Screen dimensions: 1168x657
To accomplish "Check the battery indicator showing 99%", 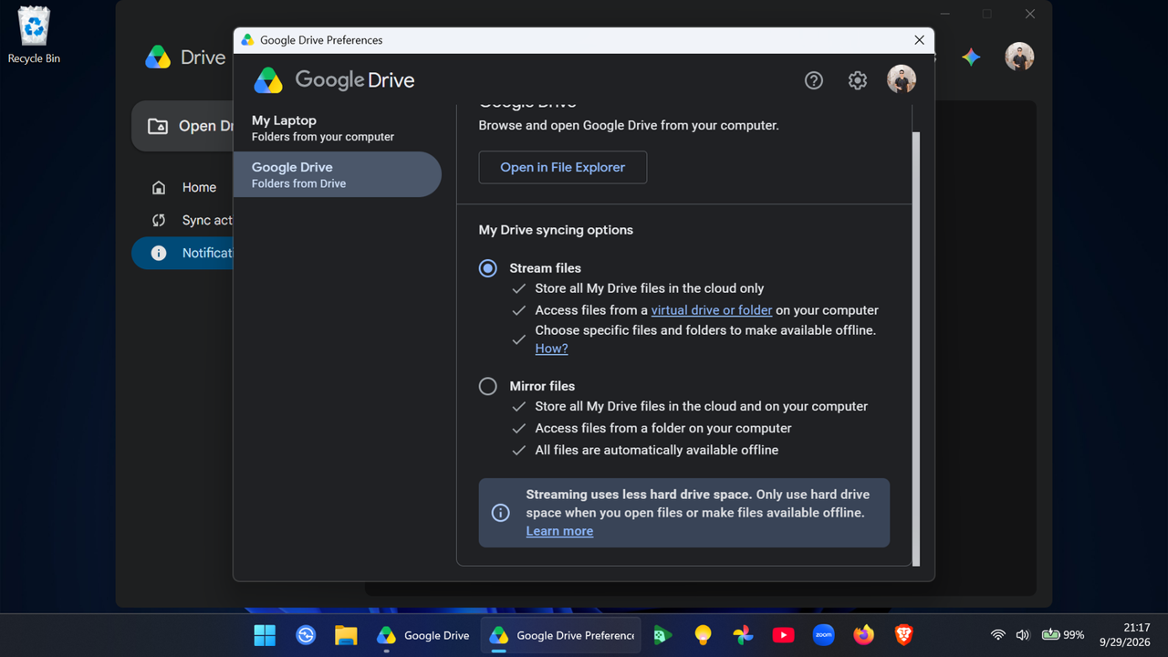I will pos(1063,635).
